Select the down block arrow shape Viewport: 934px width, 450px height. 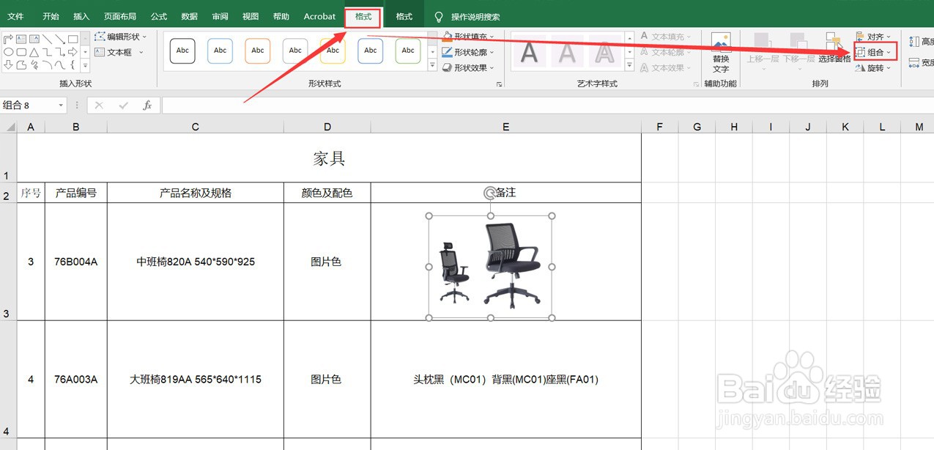[x=8, y=64]
